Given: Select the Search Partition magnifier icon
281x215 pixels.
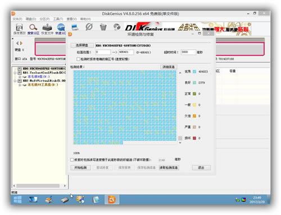Looking at the screenshot, I should coord(33,29).
